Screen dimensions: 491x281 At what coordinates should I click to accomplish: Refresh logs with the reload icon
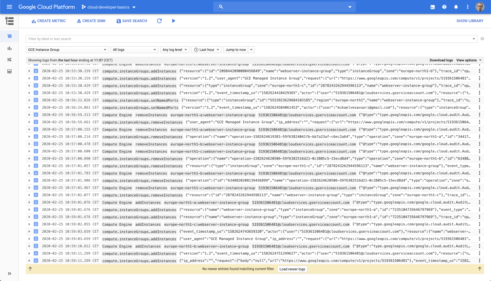[159, 21]
